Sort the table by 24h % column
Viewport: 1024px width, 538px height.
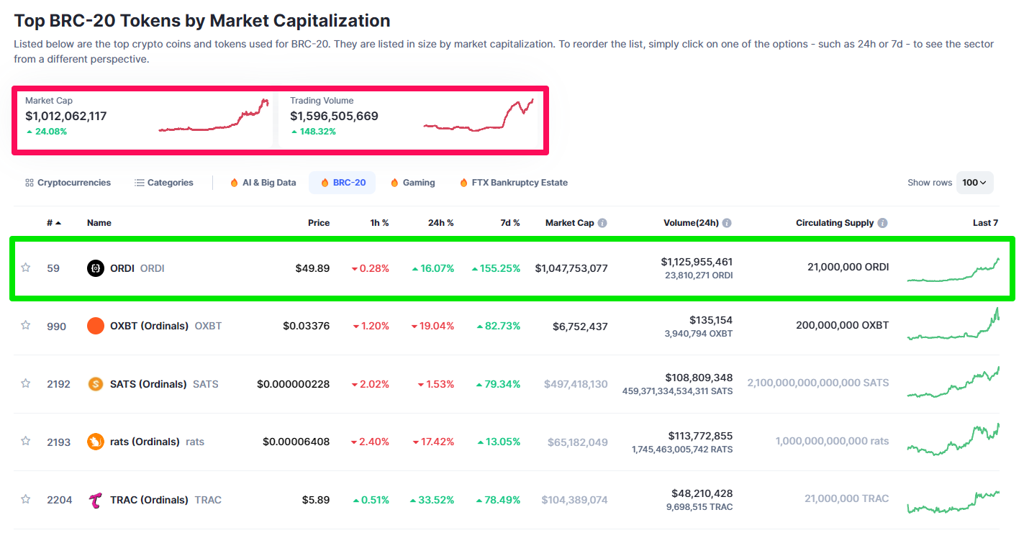440,223
